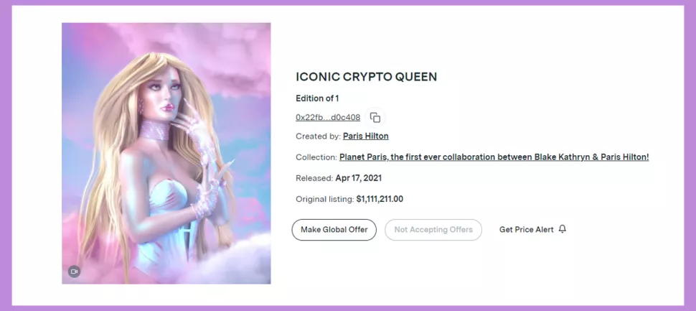The image size is (696, 311).
Task: Open the Planet Paris collection link
Action: click(494, 157)
